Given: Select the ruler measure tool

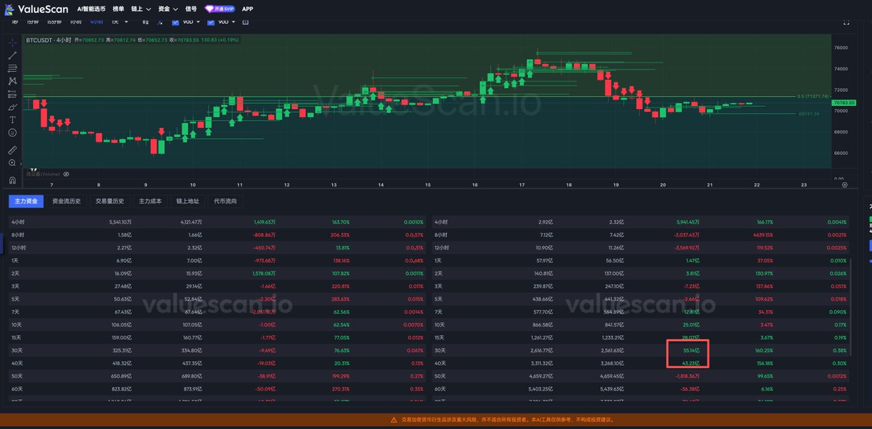Looking at the screenshot, I should pos(12,150).
